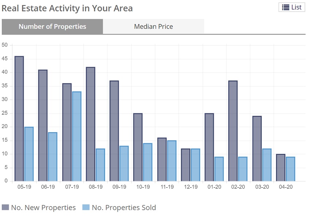This screenshot has height=216, width=310.
Task: Select the 06-19 new properties bar
Action: click(x=43, y=125)
